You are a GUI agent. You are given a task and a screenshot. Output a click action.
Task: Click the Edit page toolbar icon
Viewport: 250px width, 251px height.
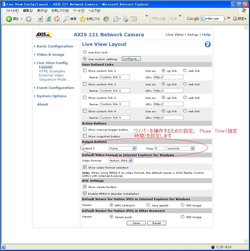134,19
